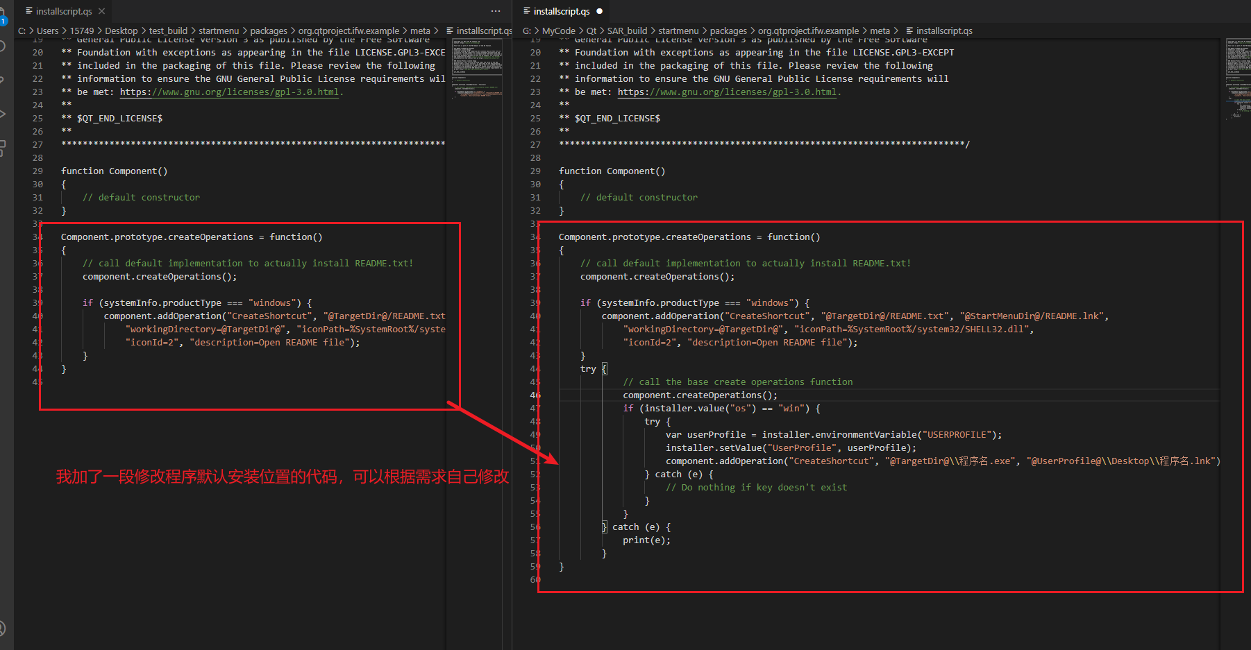Place cursor on line 46 component.createOperations()

tap(700, 395)
